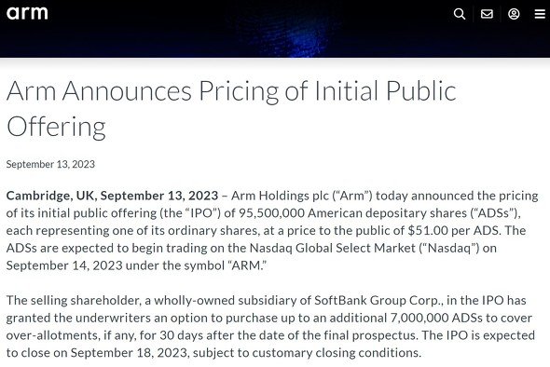Expand the hamburger navigation menu
The width and height of the screenshot is (550, 367).
point(540,14)
